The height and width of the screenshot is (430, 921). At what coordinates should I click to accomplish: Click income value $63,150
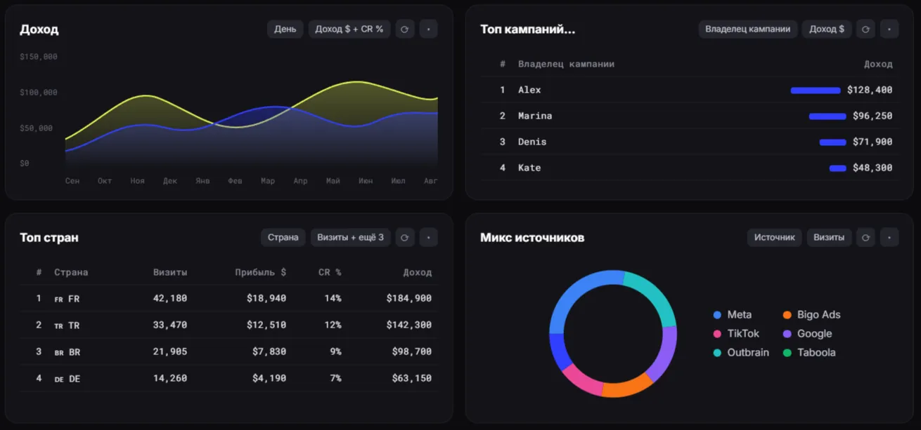coord(412,378)
